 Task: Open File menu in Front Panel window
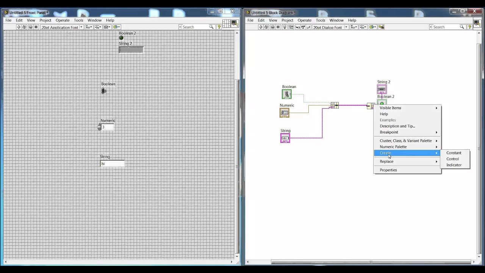point(8,20)
